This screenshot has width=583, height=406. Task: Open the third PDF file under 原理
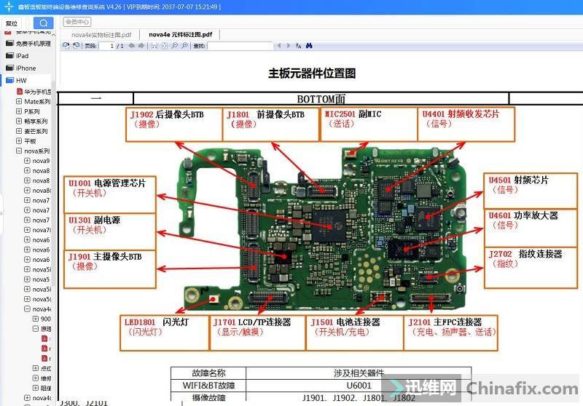tap(46, 359)
